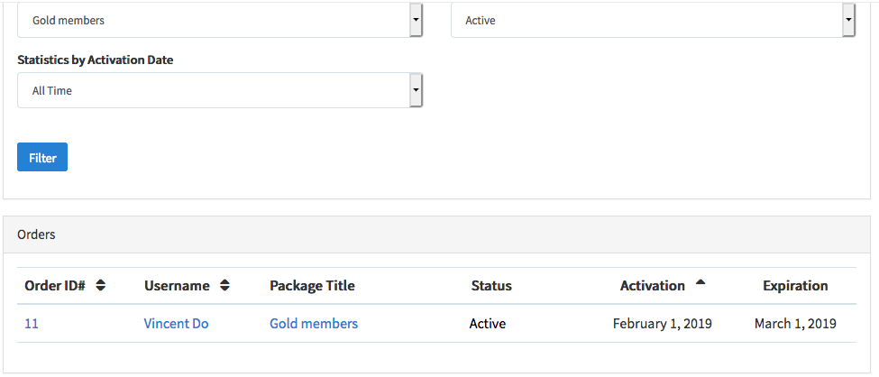The image size is (879, 377).
Task: Click the arrow on Gold members dropdown
Action: point(415,20)
